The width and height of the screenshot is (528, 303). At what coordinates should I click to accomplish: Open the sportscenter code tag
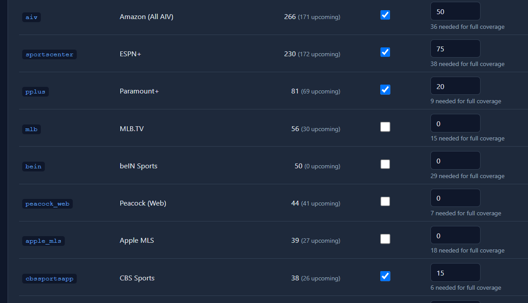(x=50, y=54)
